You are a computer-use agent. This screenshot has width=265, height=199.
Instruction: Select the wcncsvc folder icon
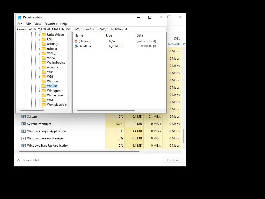point(44,67)
